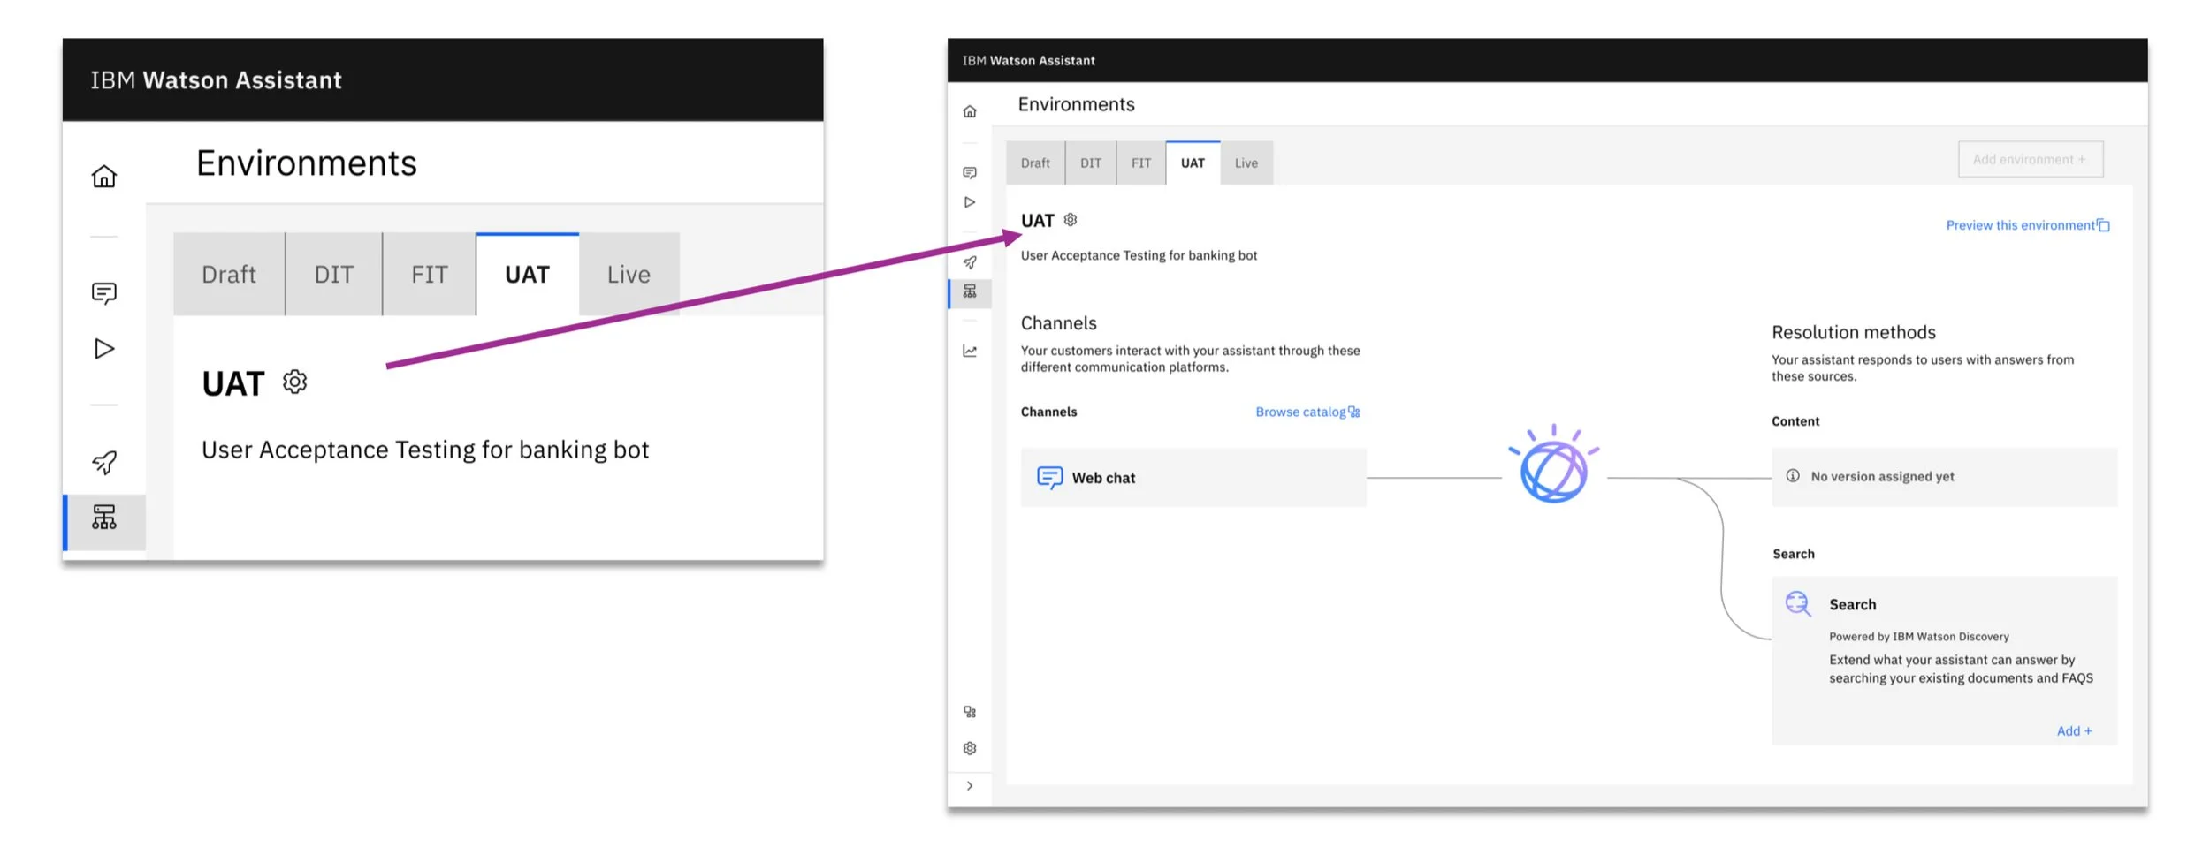The height and width of the screenshot is (855, 2210).
Task: Click Preview play icon in left zoomed panel
Action: pyautogui.click(x=104, y=349)
